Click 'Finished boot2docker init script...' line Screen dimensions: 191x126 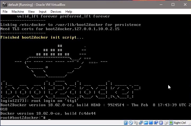(42, 37)
